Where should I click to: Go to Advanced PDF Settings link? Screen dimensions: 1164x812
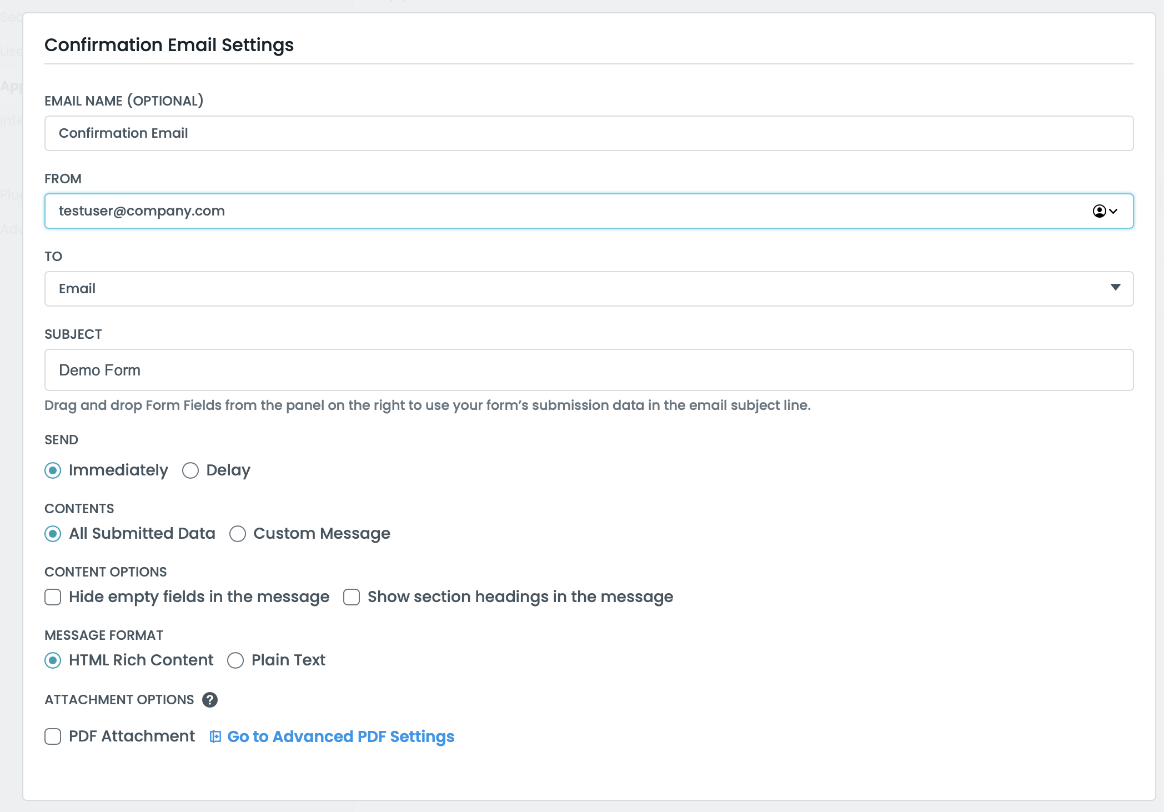340,736
